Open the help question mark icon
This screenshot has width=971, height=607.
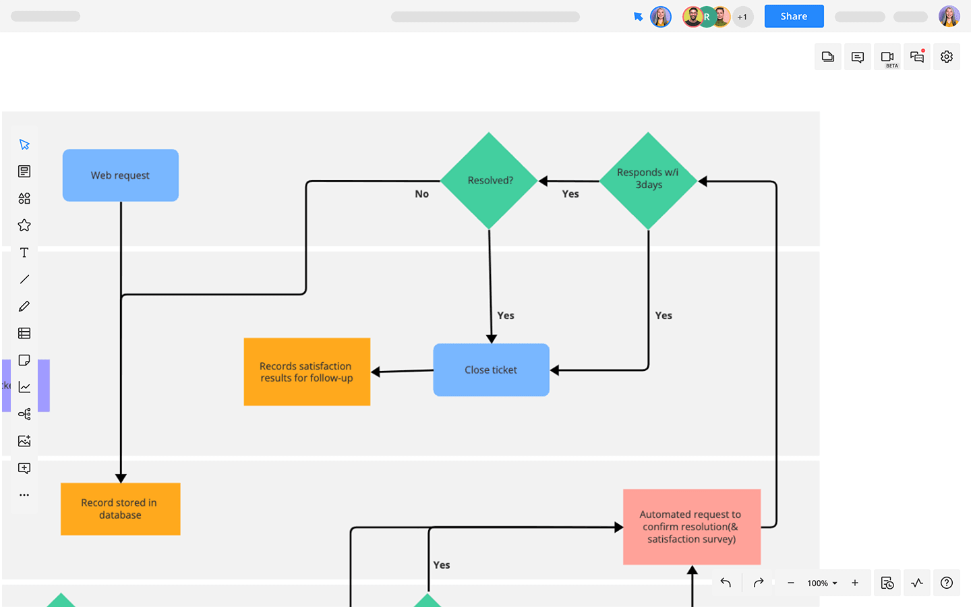[947, 583]
